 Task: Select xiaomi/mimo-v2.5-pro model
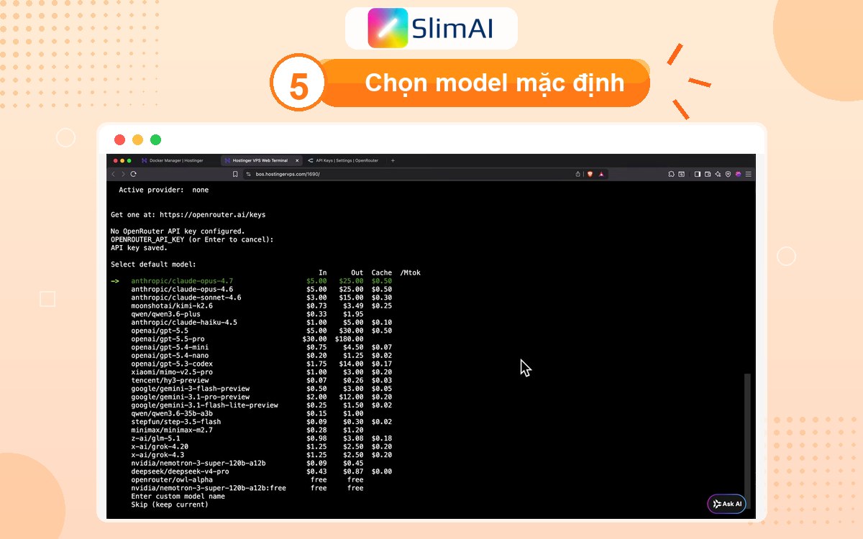tap(172, 372)
